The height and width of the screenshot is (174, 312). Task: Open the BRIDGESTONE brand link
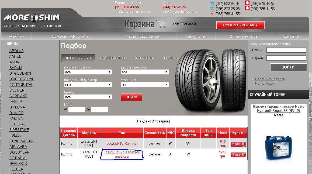[x=22, y=79]
